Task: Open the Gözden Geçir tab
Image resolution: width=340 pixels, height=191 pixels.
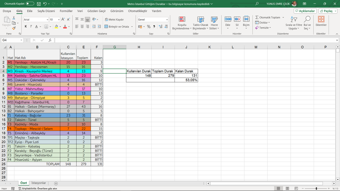Action: (96, 11)
